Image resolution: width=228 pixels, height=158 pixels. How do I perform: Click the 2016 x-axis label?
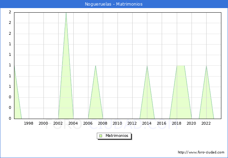point(162,123)
